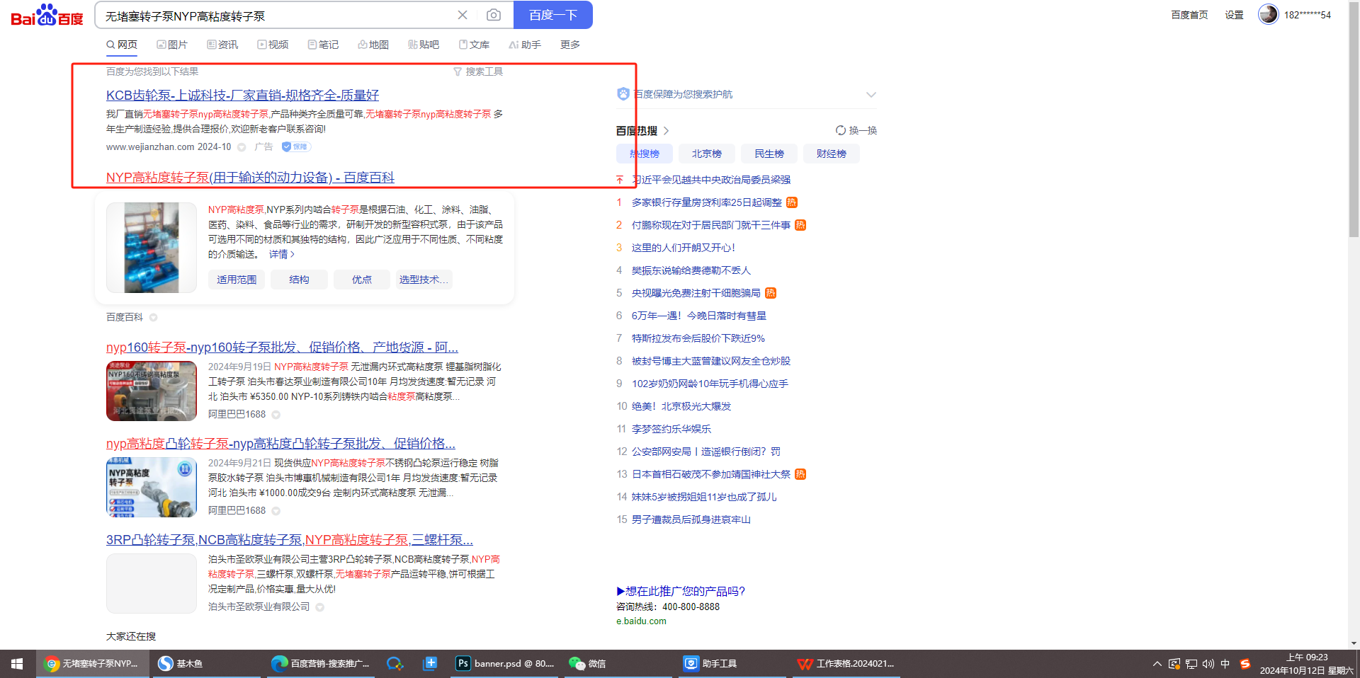Switch to the 图片 search tab
1360x678 pixels.
click(172, 45)
